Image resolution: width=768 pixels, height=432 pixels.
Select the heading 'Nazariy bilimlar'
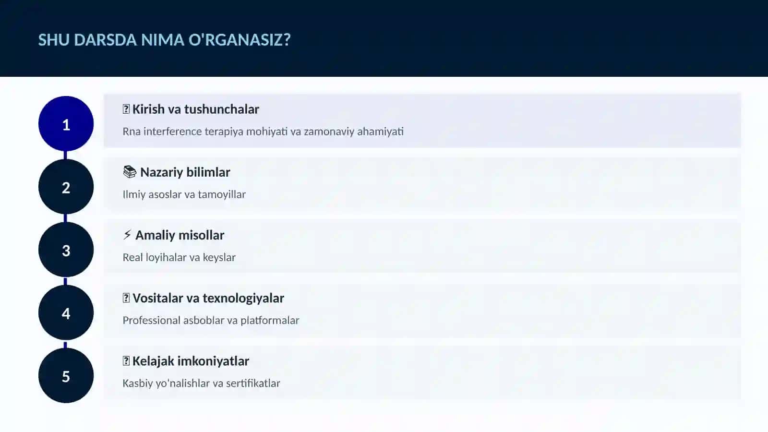[x=185, y=172]
